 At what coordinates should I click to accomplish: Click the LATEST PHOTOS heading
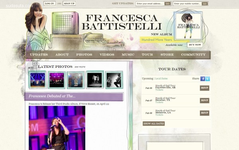click(x=55, y=67)
